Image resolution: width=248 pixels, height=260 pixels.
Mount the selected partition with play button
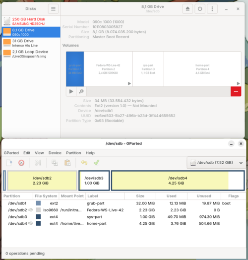pyautogui.click(x=71, y=91)
